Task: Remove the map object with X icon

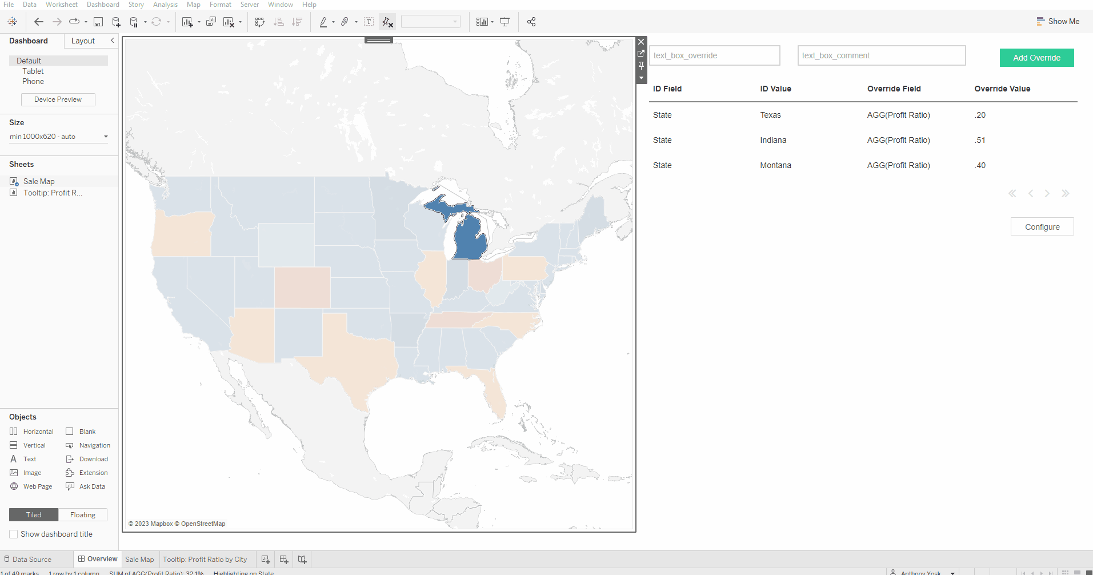Action: point(641,42)
